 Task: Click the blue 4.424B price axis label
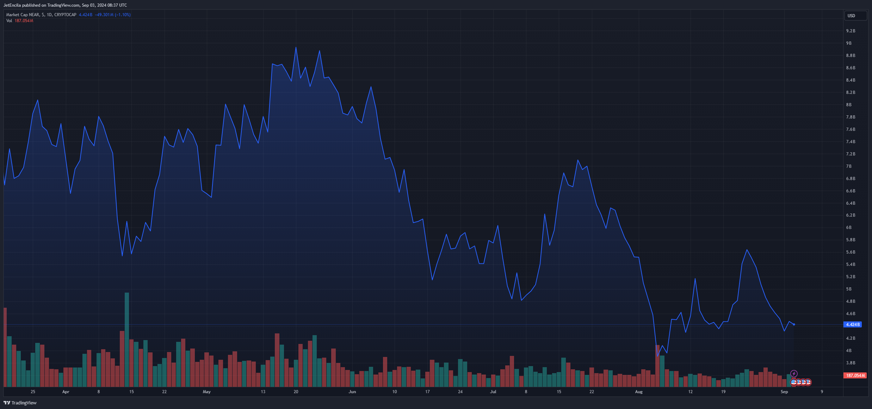click(x=853, y=325)
